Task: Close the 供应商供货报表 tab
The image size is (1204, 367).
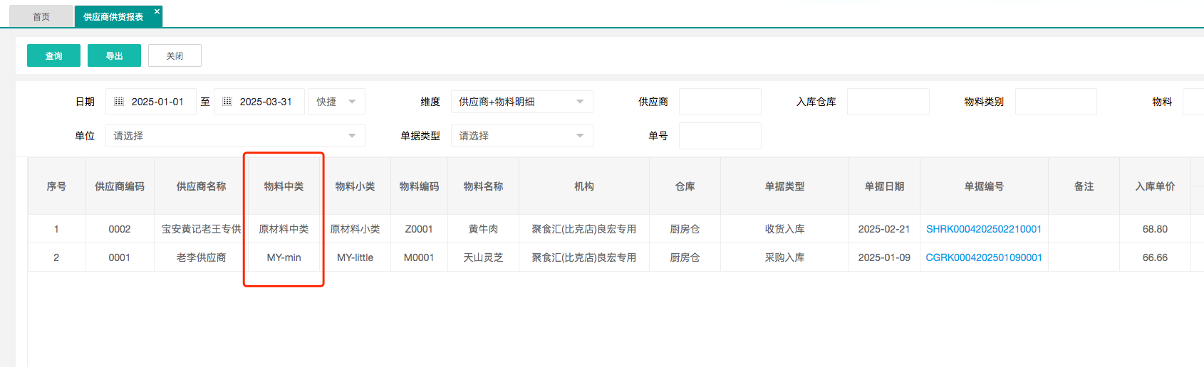Action: click(157, 11)
